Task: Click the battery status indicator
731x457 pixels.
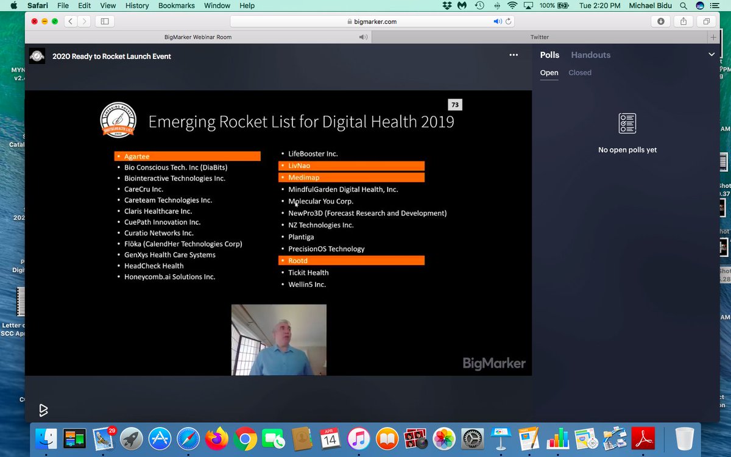Action: pos(555,5)
